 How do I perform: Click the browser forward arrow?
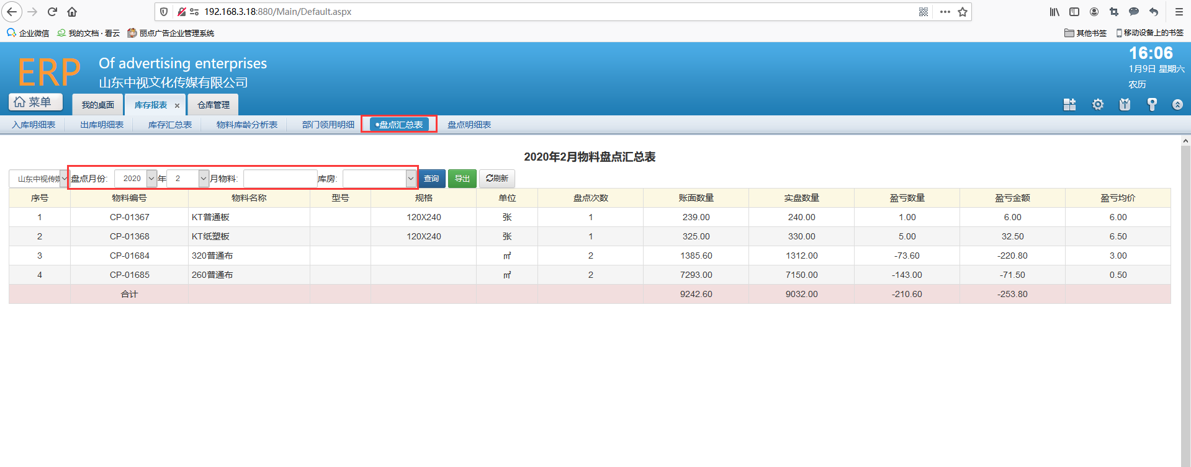32,12
